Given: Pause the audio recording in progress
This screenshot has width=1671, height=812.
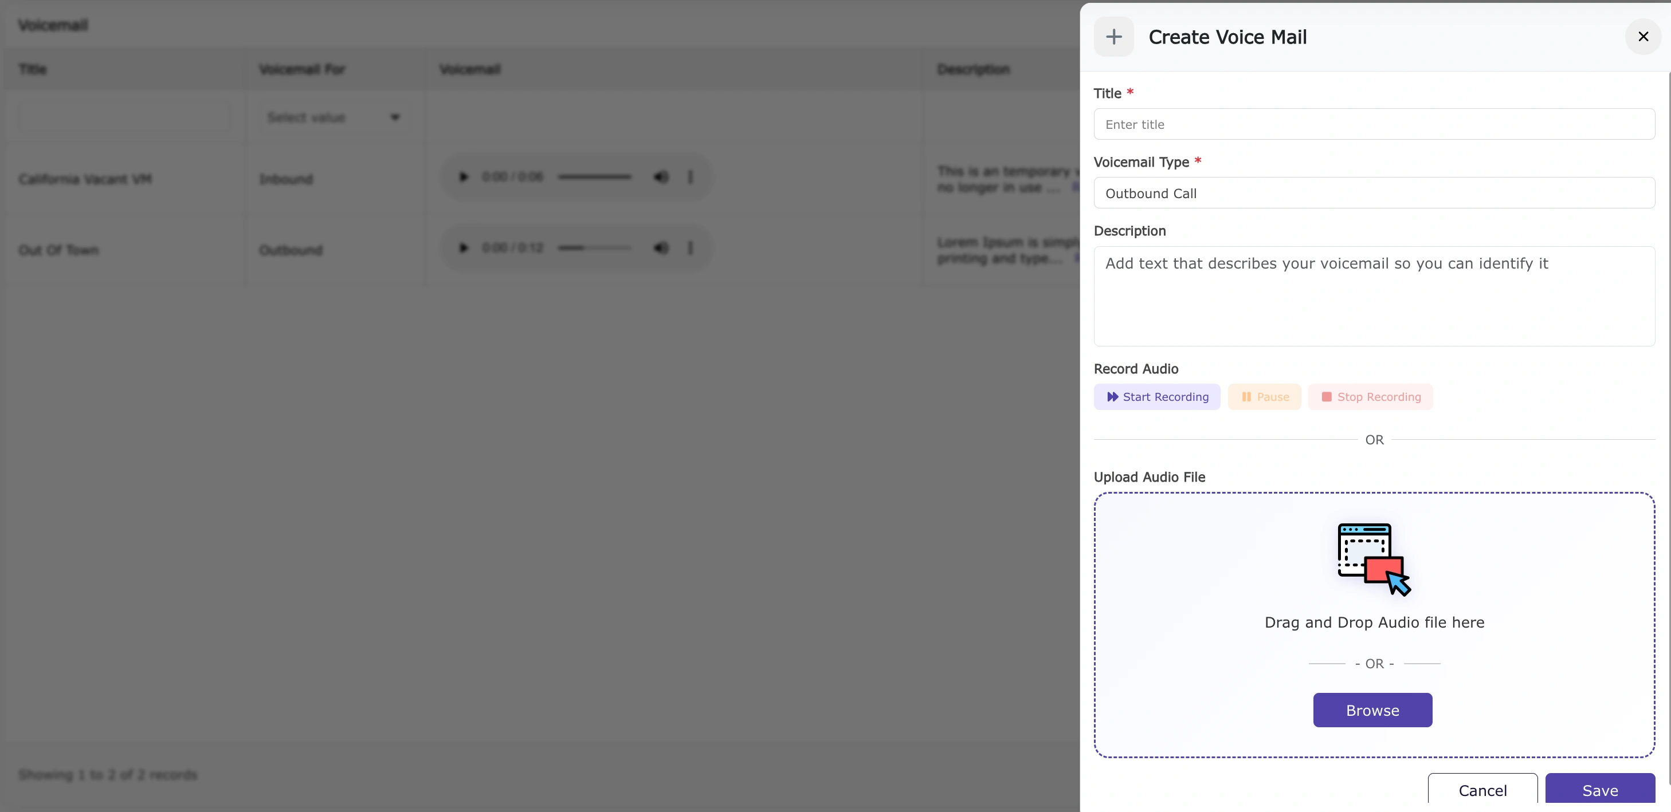Looking at the screenshot, I should [x=1264, y=397].
